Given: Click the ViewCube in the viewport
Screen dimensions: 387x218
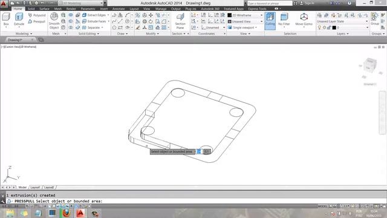Looking at the screenshot, I should pyautogui.click(x=370, y=65).
